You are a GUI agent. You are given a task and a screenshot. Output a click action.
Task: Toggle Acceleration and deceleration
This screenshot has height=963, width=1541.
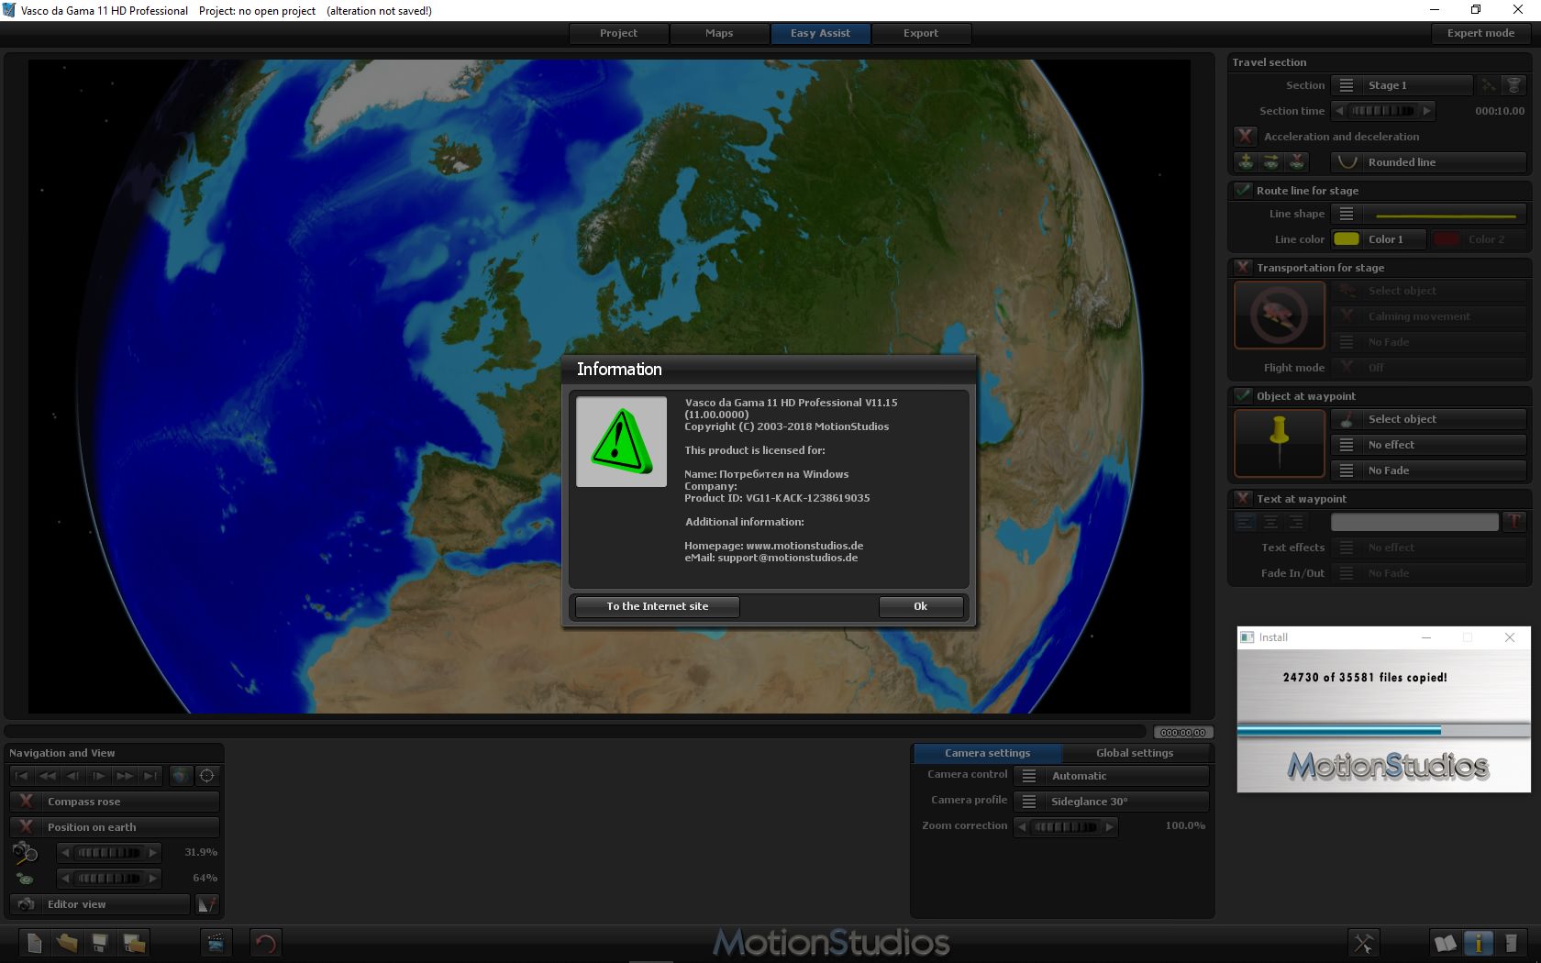tap(1245, 137)
